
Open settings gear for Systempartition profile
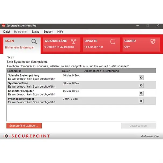[x=141, y=85]
